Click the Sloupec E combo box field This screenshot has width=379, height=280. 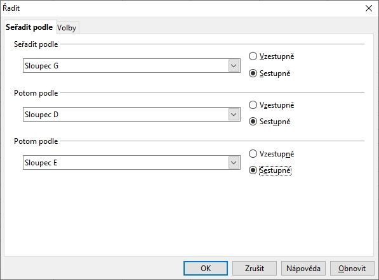pyautogui.click(x=131, y=163)
